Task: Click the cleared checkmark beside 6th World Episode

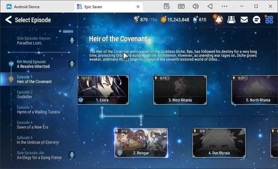Action: 11,64
